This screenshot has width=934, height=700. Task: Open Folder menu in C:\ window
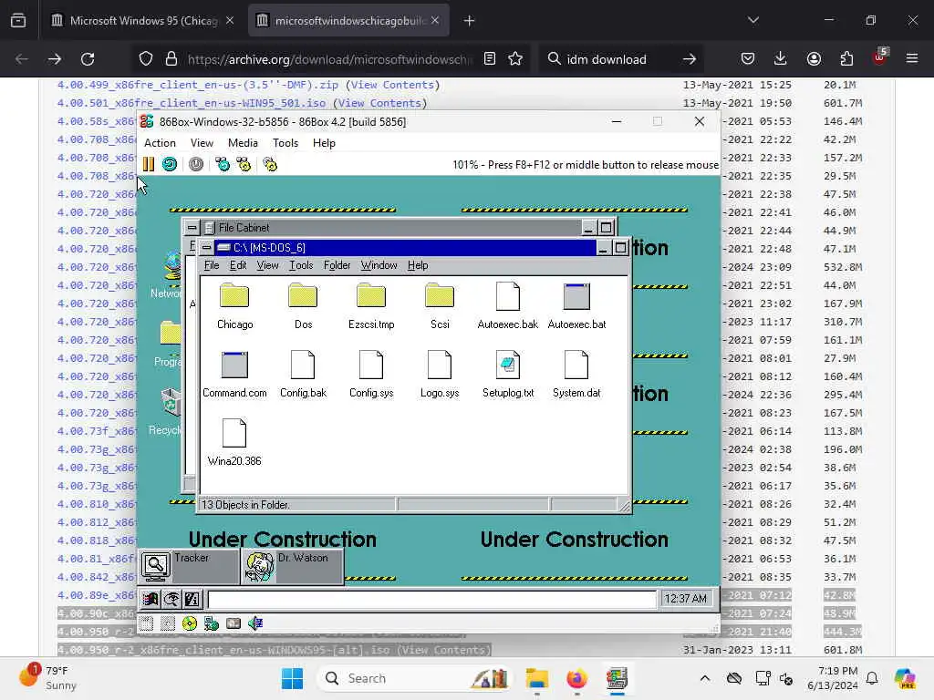tap(337, 265)
